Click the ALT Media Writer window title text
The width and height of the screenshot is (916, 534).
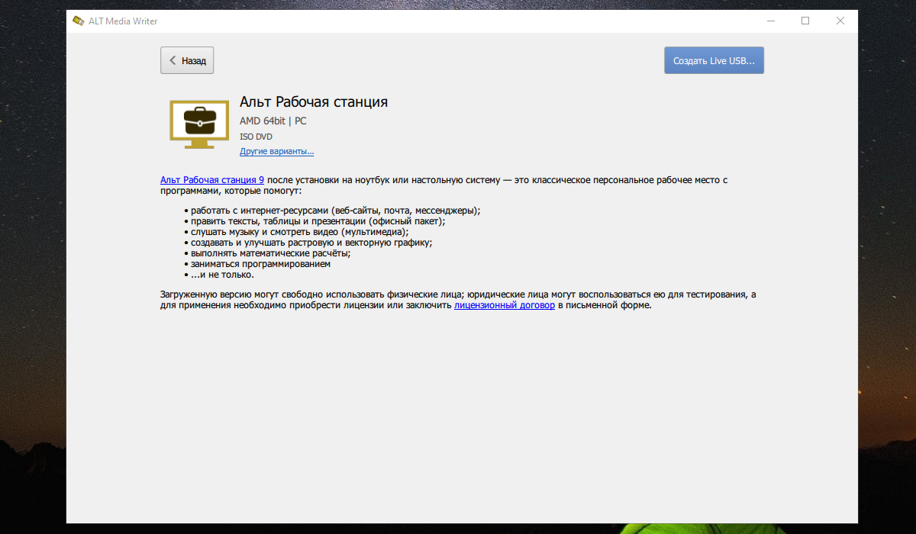point(124,21)
